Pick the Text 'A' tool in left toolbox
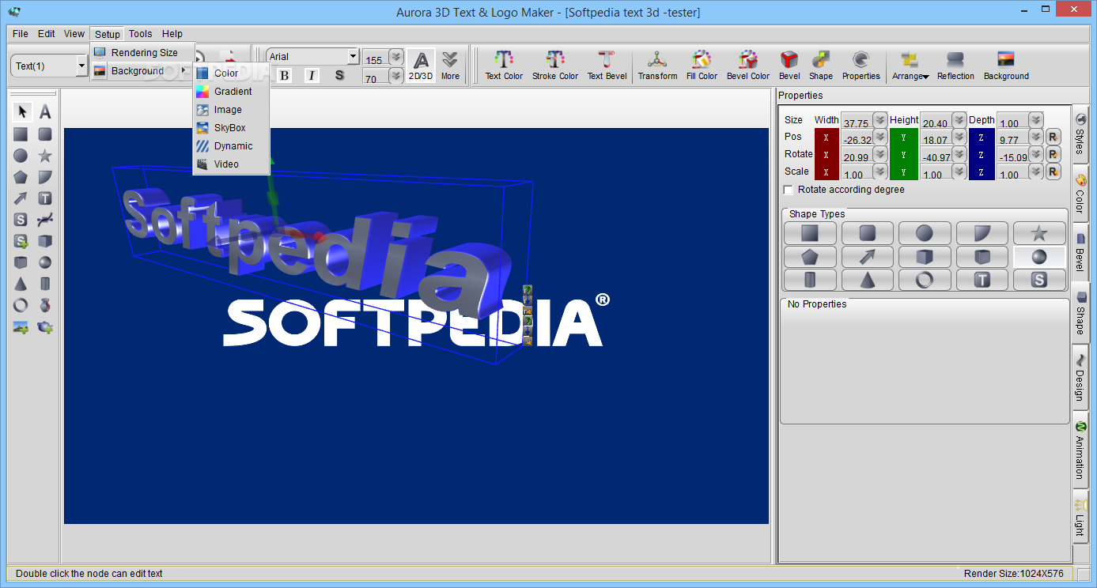This screenshot has width=1097, height=588. (46, 111)
